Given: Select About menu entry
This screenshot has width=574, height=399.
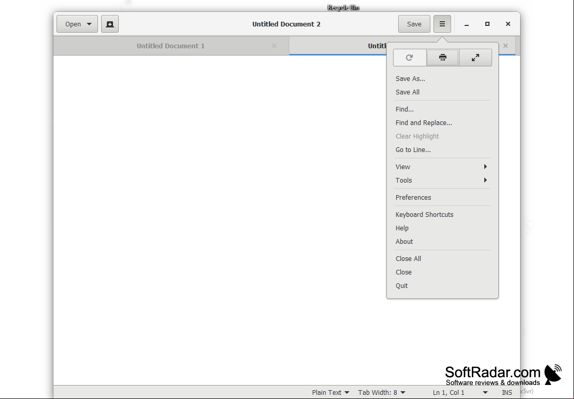Looking at the screenshot, I should coord(443,242).
